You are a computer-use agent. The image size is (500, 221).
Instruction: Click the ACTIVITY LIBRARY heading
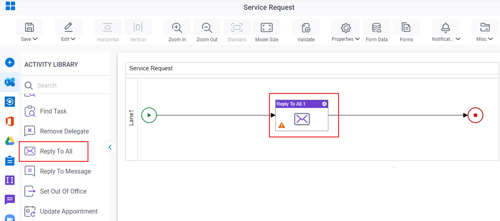pyautogui.click(x=51, y=64)
